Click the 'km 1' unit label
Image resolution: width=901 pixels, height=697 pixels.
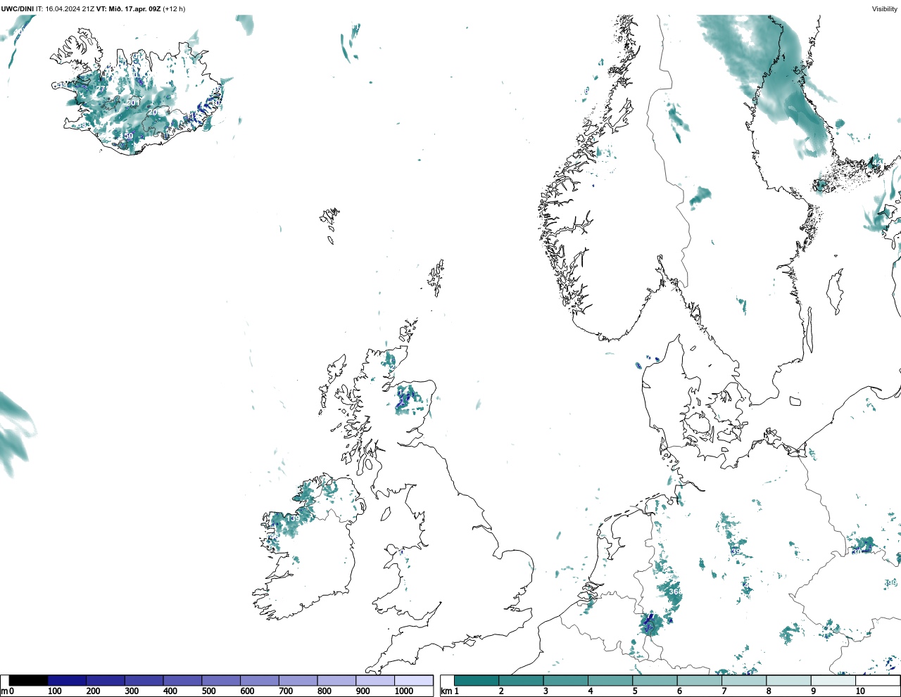point(450,691)
